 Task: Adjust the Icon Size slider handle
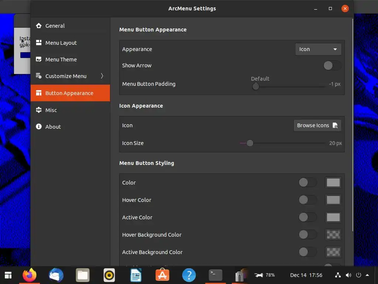pyautogui.click(x=250, y=143)
